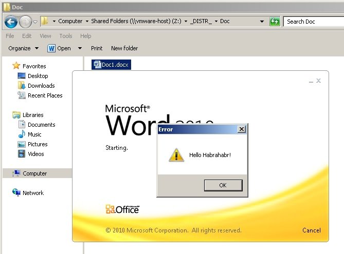Close the Word 2010 splash screen
This screenshot has height=254, width=344.
[x=319, y=81]
